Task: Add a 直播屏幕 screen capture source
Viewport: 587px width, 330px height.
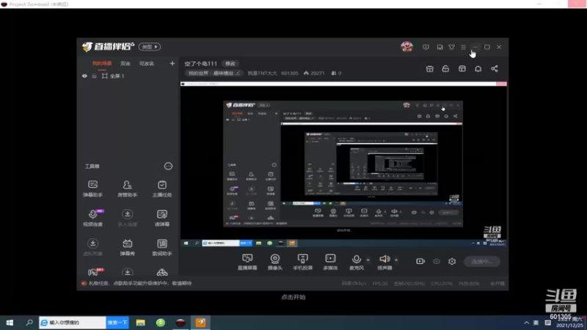Action: click(247, 262)
